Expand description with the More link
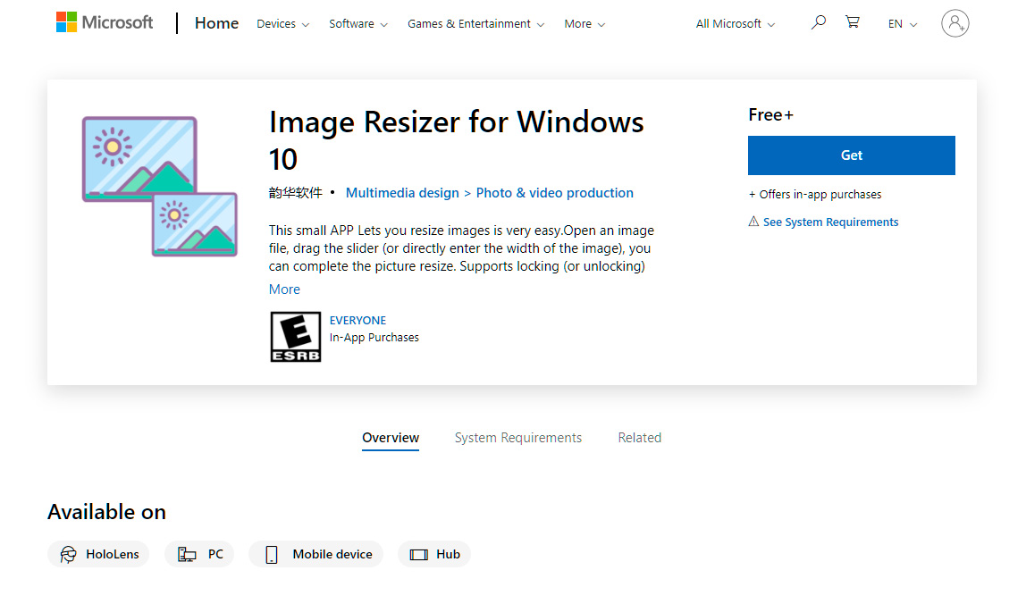Image resolution: width=1026 pixels, height=604 pixels. (x=284, y=289)
